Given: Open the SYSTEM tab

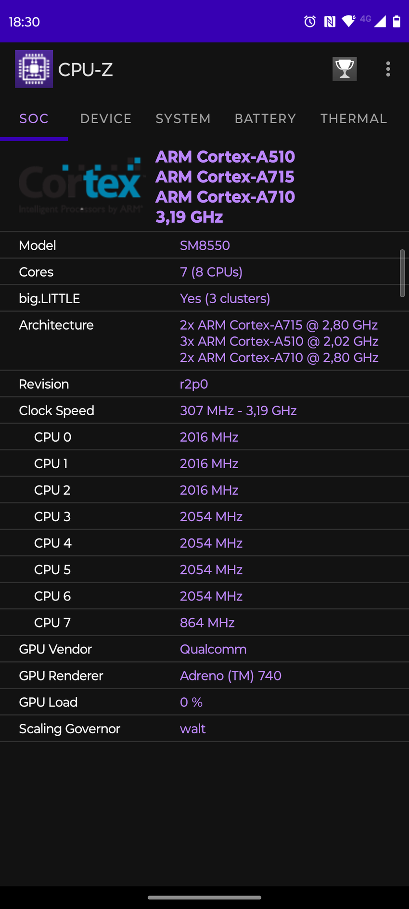Looking at the screenshot, I should (183, 119).
